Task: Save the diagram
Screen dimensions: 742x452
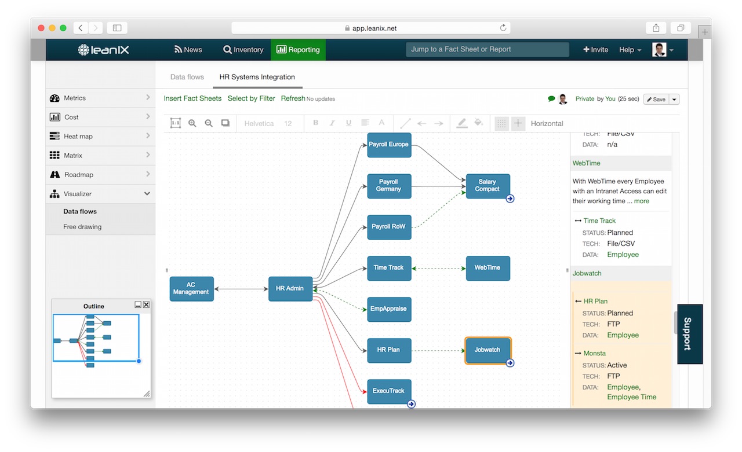Action: (656, 99)
